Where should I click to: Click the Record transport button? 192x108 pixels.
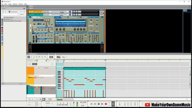pyautogui.click(x=106, y=104)
